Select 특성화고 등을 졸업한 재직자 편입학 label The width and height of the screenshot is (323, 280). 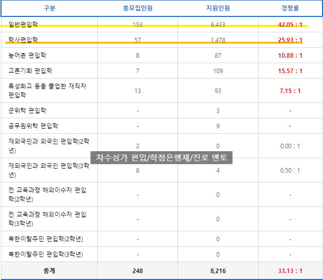pyautogui.click(x=47, y=91)
